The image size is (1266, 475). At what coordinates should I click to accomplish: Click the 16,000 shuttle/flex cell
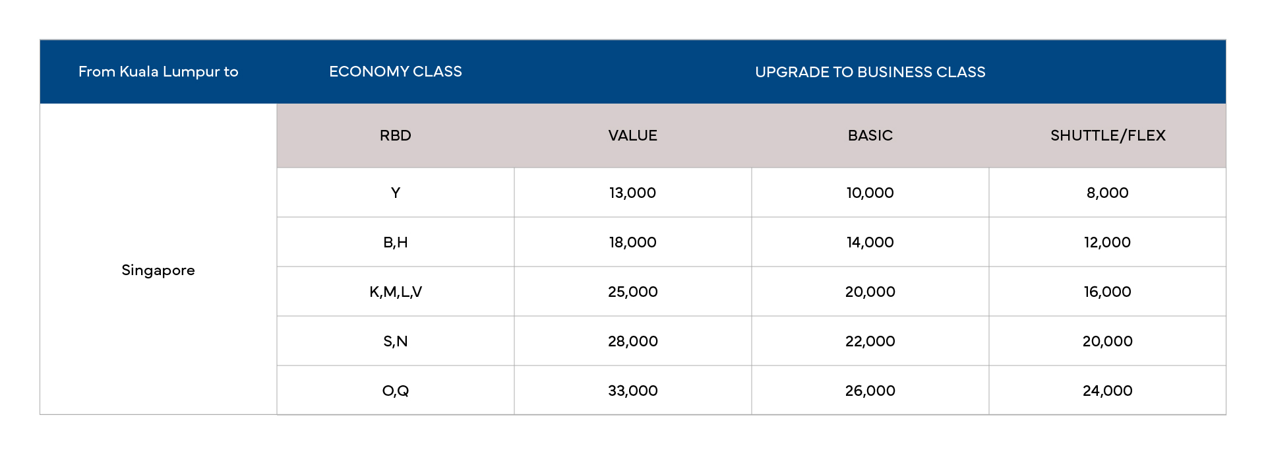(1108, 292)
